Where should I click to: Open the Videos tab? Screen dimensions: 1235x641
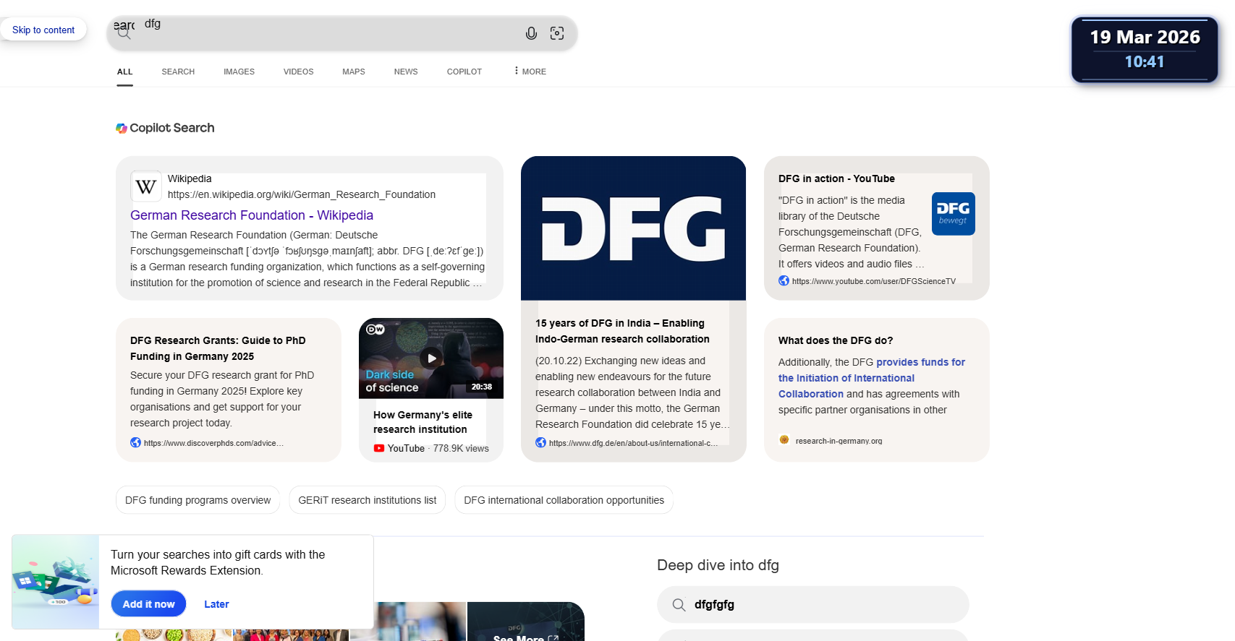point(298,72)
